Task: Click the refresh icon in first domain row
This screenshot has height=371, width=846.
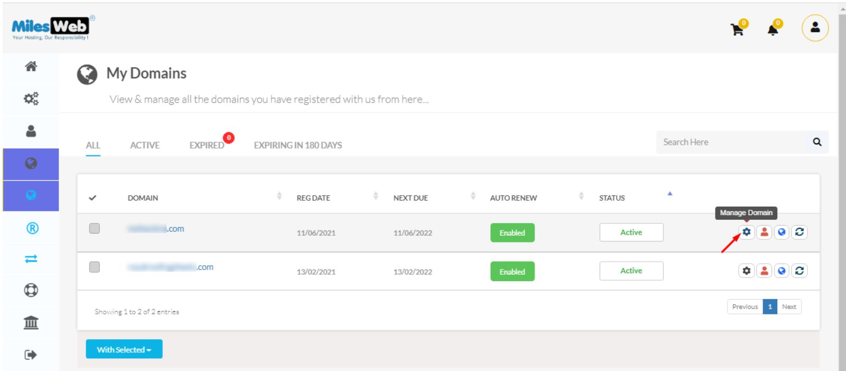Action: [799, 232]
